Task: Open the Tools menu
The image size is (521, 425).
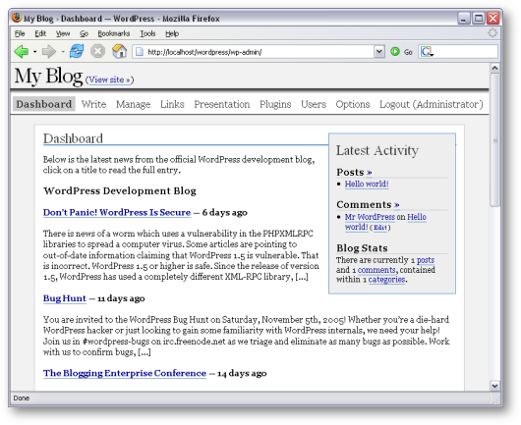Action: [147, 33]
